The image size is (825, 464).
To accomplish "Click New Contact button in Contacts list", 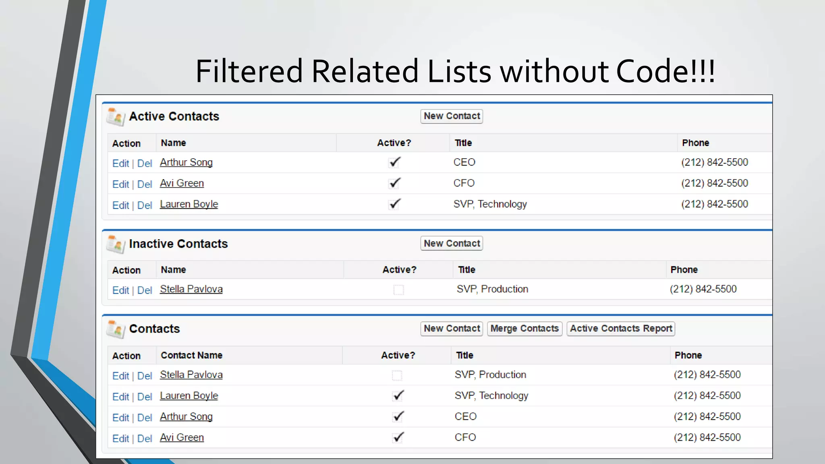I will pos(452,328).
